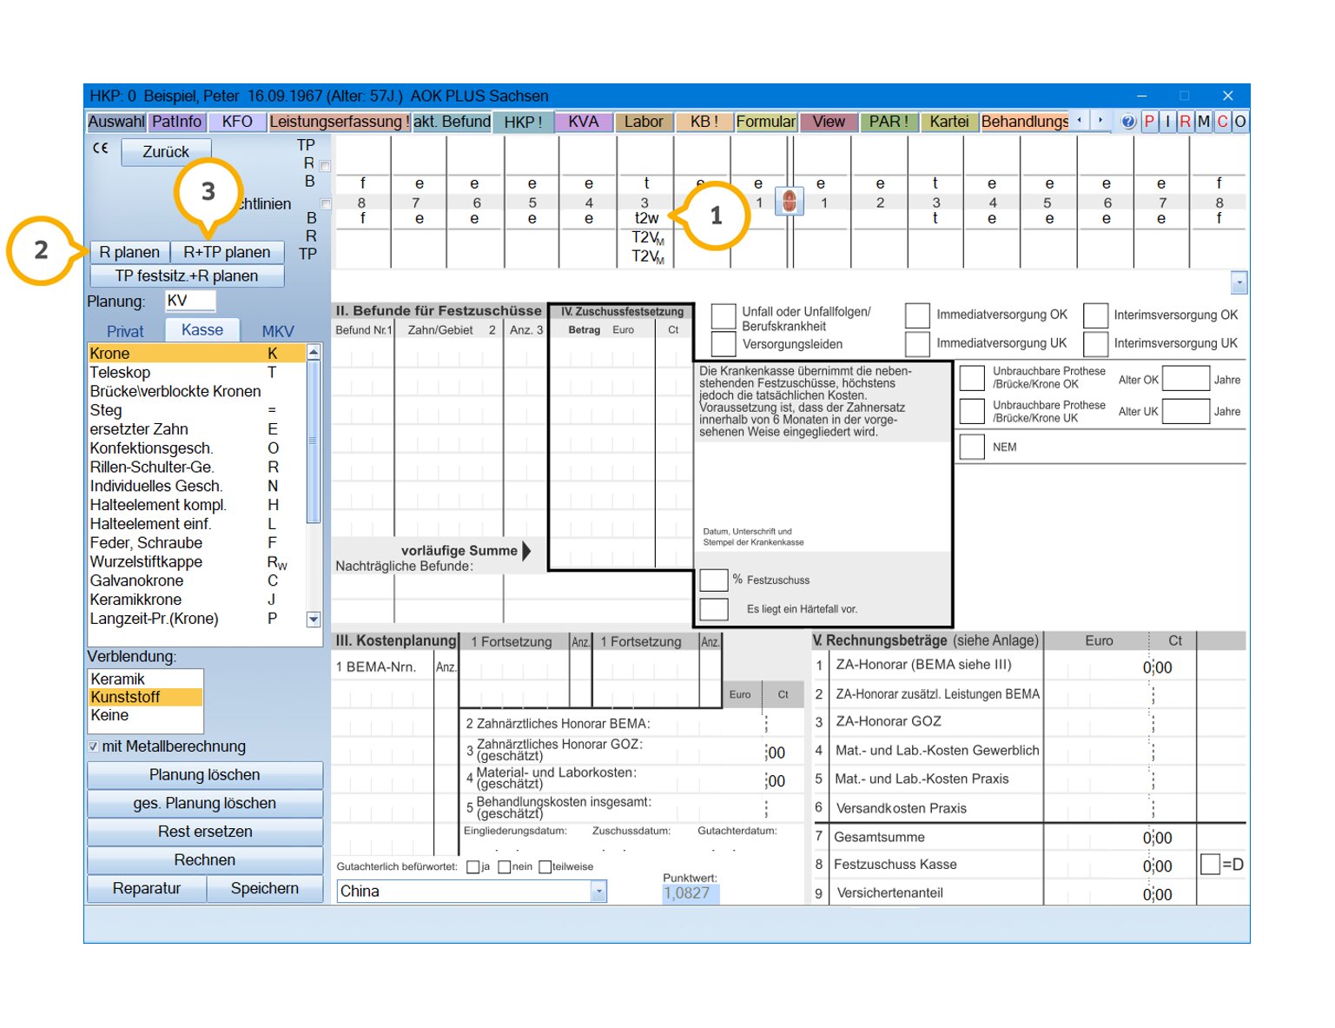Open the KFO tab
The width and height of the screenshot is (1335, 1028).
237,122
